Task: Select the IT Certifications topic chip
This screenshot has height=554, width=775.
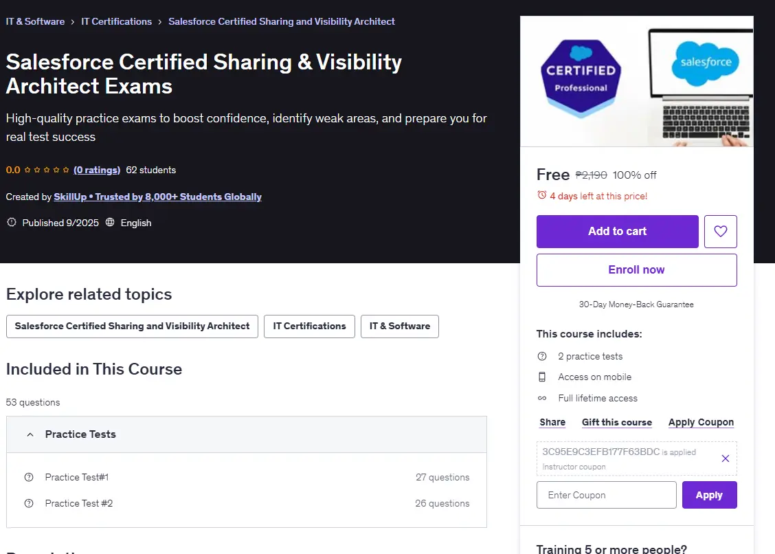Action: (x=309, y=326)
